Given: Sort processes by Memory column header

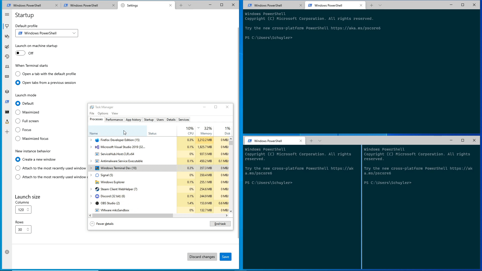Looking at the screenshot, I should (x=205, y=131).
